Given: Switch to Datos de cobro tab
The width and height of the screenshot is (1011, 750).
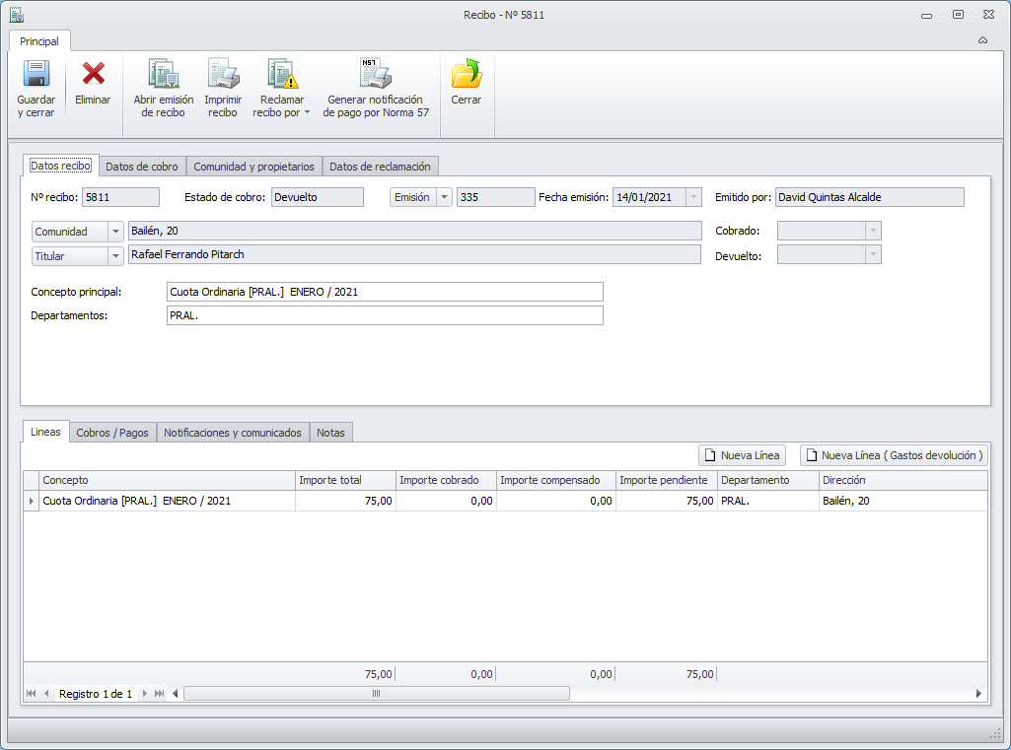Looking at the screenshot, I should 142,167.
